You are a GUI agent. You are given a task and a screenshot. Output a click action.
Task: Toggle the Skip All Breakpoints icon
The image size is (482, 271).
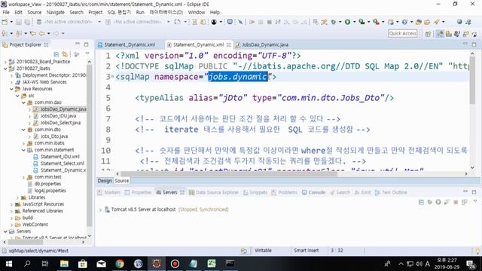point(240,22)
